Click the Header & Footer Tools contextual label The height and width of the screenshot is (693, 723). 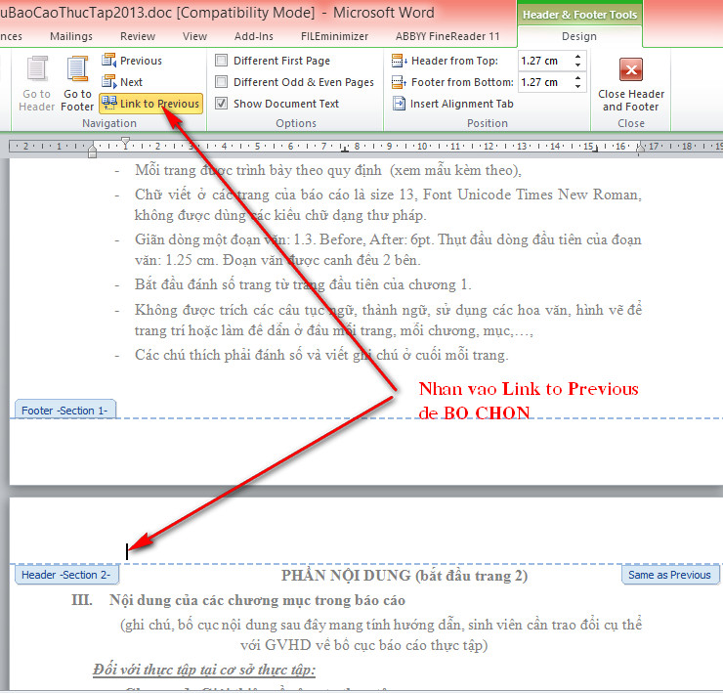click(579, 15)
